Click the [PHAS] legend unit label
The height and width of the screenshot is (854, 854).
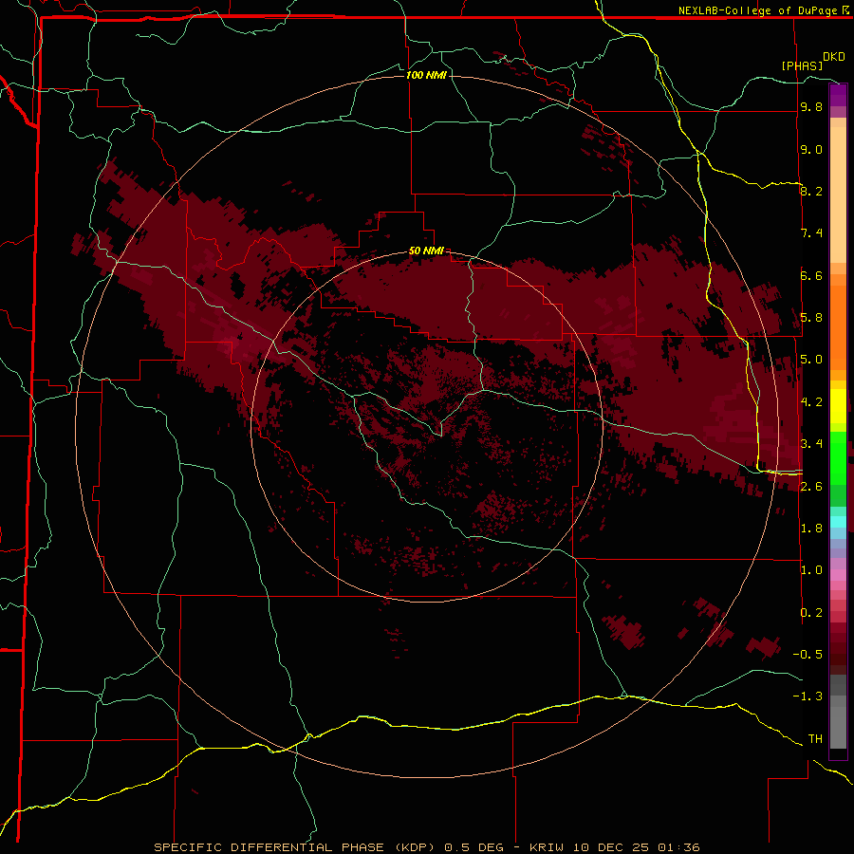click(802, 65)
